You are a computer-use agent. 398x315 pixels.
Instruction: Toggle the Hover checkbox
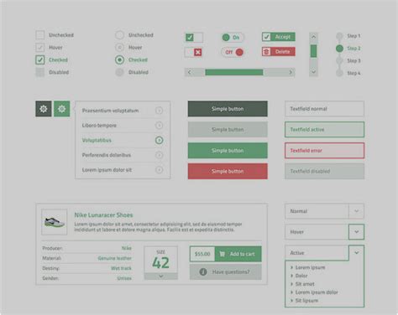coord(40,47)
